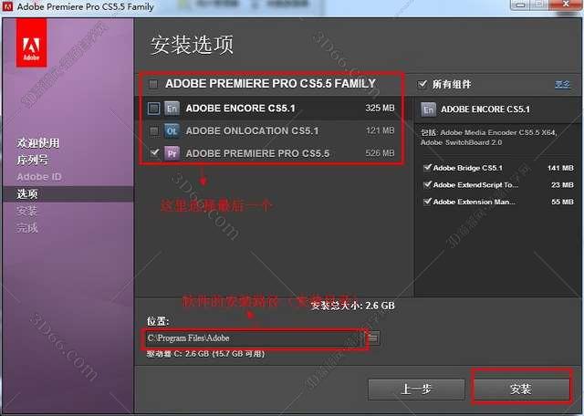584x416 pixels.
Task: Click the 驱动器 C: 2.6 GB disk info
Action: [x=205, y=354]
